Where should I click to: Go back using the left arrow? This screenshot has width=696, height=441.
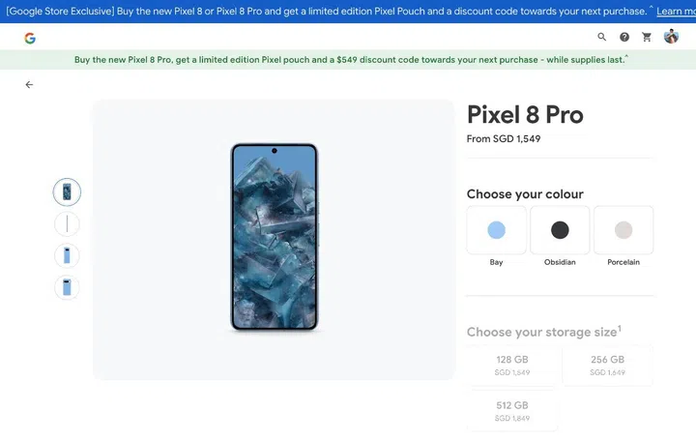[29, 85]
